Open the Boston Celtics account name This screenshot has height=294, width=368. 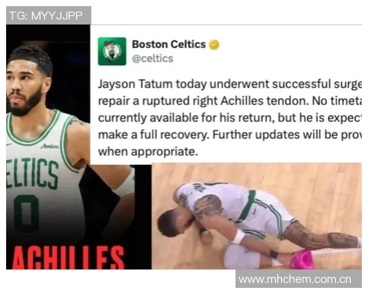(x=169, y=44)
